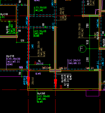Click the 1450 vertical dimension value
The height and width of the screenshot is (113, 105).
(87, 42)
